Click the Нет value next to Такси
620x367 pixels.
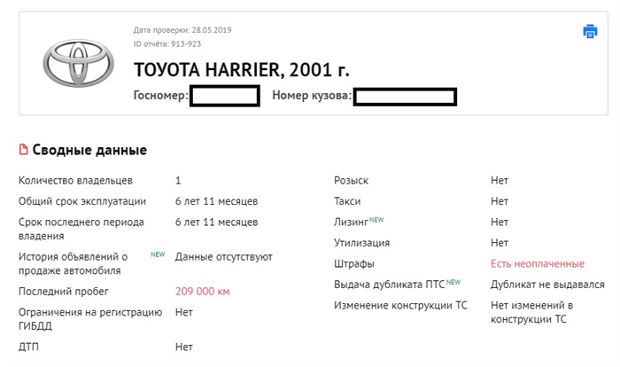pyautogui.click(x=500, y=201)
